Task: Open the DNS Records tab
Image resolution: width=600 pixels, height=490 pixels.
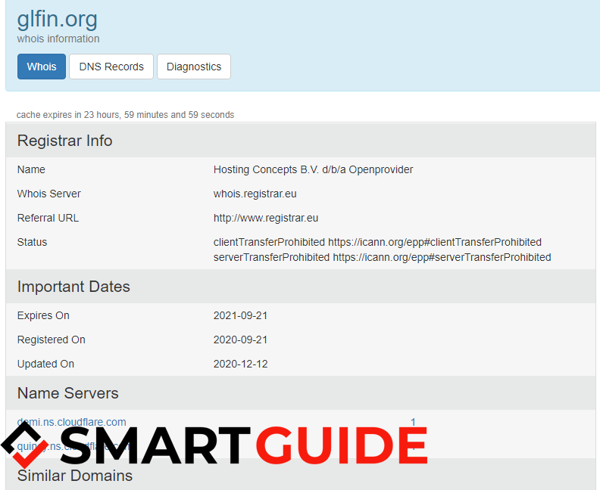Action: click(x=111, y=67)
